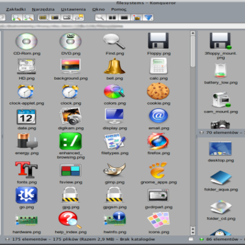Select the gpgsm.png padlock icon
This screenshot has width=245, height=245.
(x=115, y=195)
